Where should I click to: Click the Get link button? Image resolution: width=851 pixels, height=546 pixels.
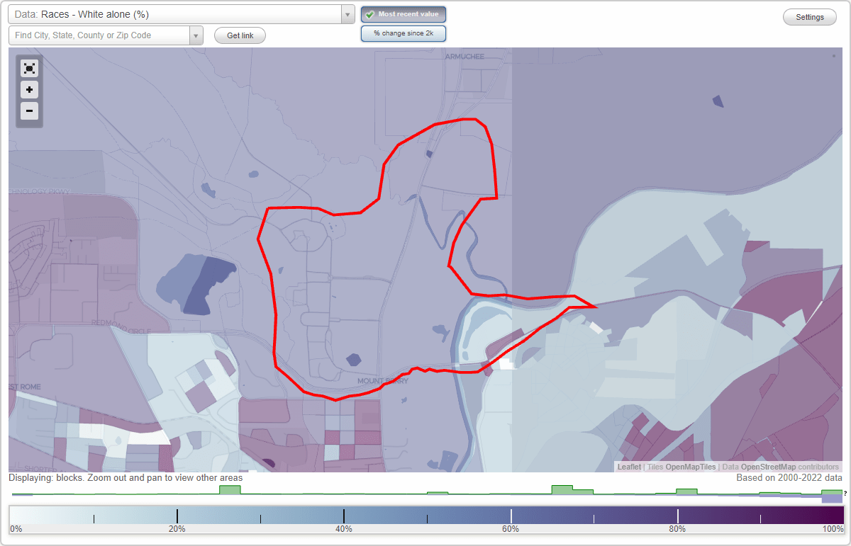coord(240,35)
